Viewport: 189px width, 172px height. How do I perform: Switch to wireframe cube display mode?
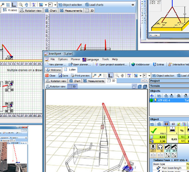tap(134, 86)
